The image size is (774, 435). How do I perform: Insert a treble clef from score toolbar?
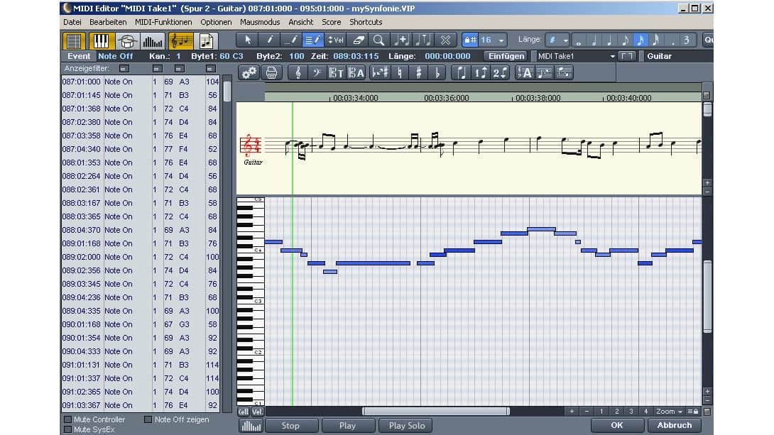(x=298, y=72)
